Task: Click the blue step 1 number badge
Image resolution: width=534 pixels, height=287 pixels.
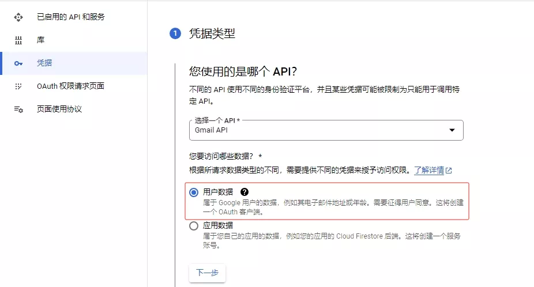Action: (x=175, y=33)
